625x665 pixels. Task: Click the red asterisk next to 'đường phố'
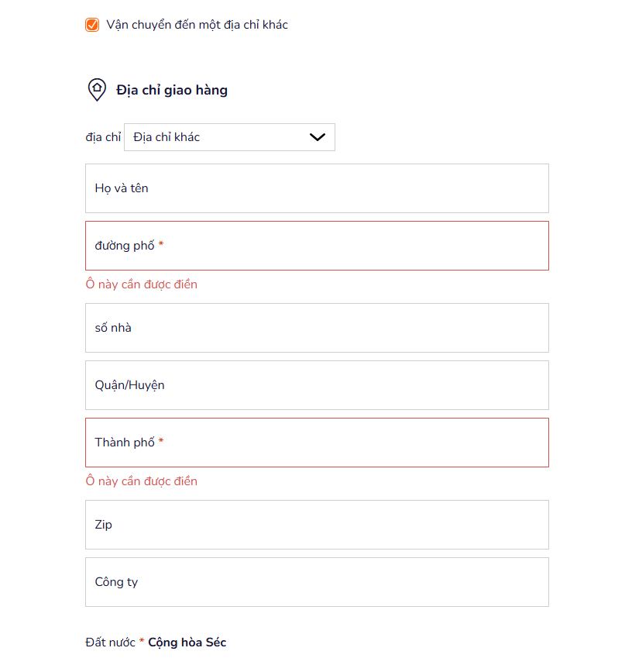point(161,244)
